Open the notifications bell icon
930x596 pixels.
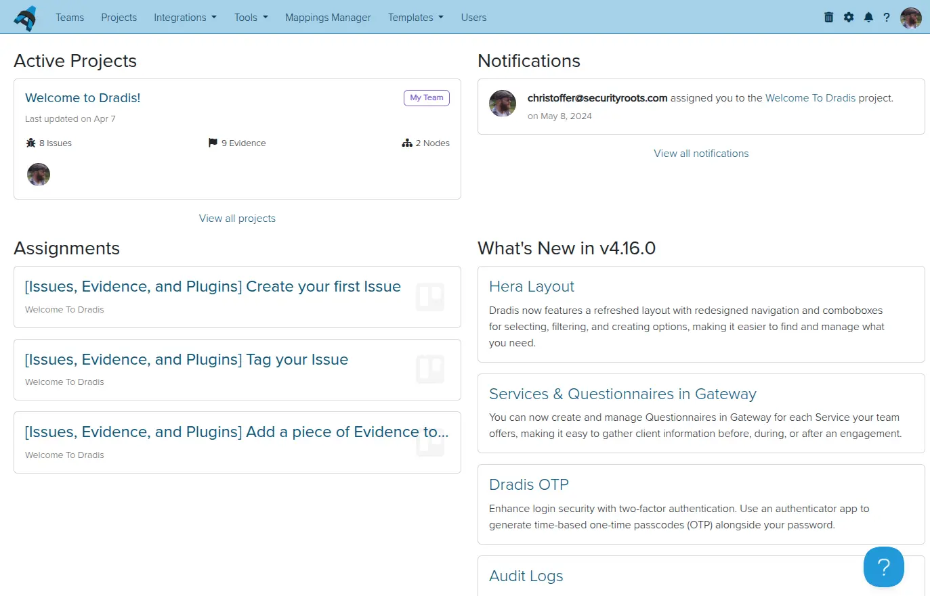pyautogui.click(x=868, y=17)
